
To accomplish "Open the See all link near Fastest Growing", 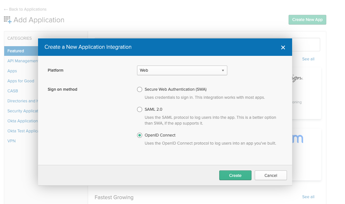I will pyautogui.click(x=308, y=197).
